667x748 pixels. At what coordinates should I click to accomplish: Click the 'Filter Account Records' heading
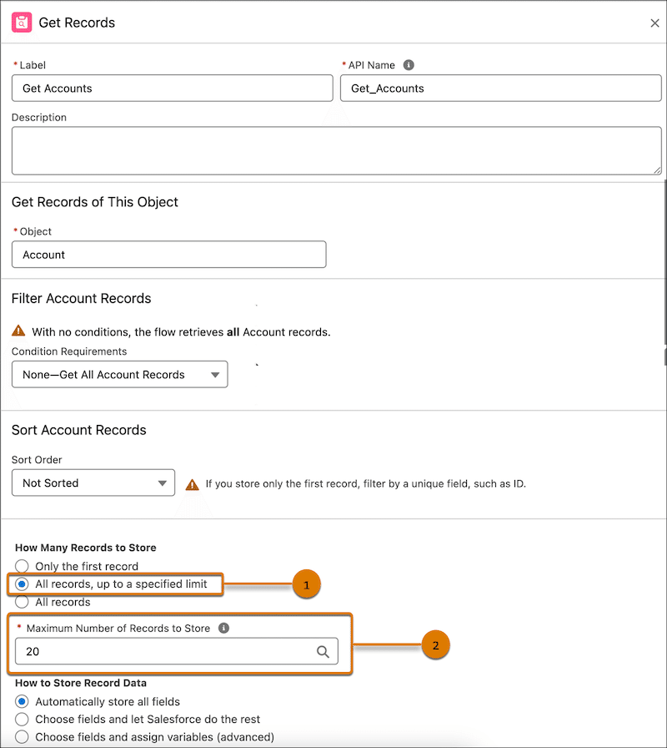tap(81, 299)
